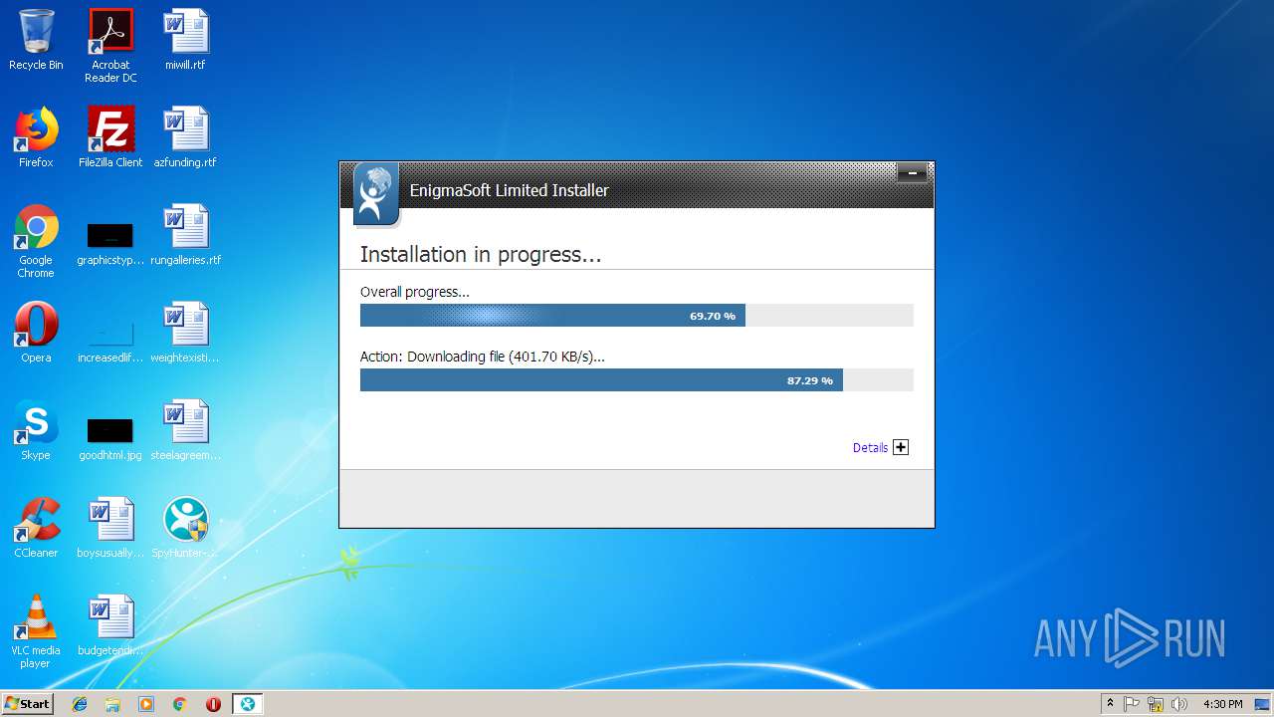The height and width of the screenshot is (717, 1274).
Task: Open the network tray icon
Action: [x=1156, y=704]
